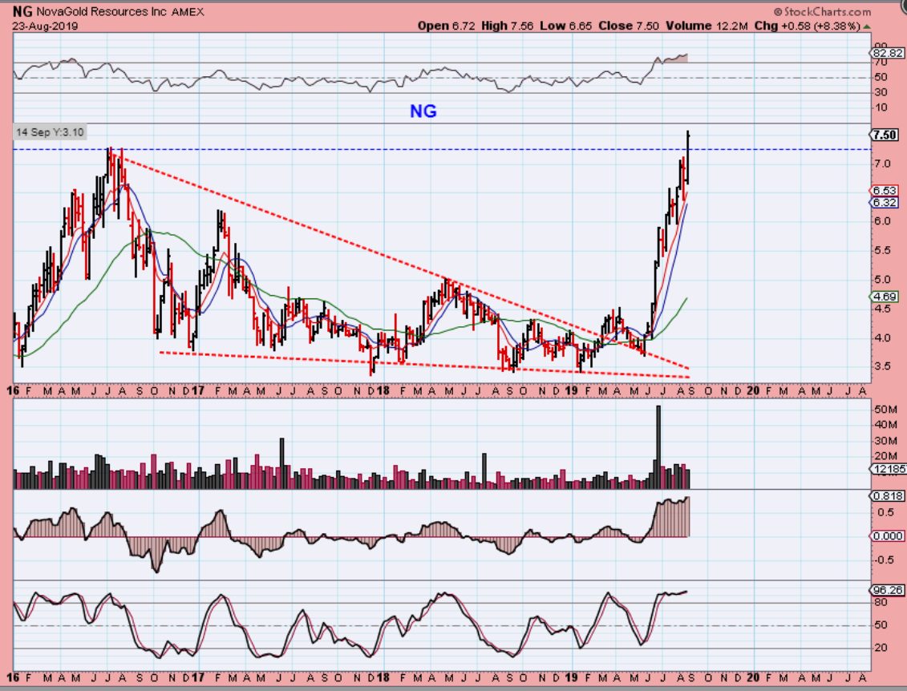Click the RSI value tag 82.82
The image size is (907, 691).
(887, 53)
